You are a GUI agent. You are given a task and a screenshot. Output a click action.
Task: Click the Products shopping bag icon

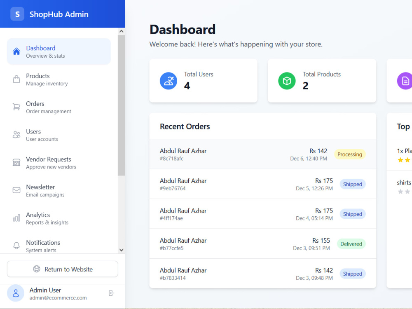[16, 79]
